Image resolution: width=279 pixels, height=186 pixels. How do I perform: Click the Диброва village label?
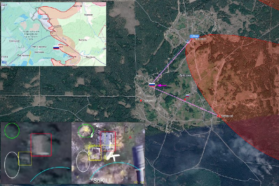coord(186,75)
